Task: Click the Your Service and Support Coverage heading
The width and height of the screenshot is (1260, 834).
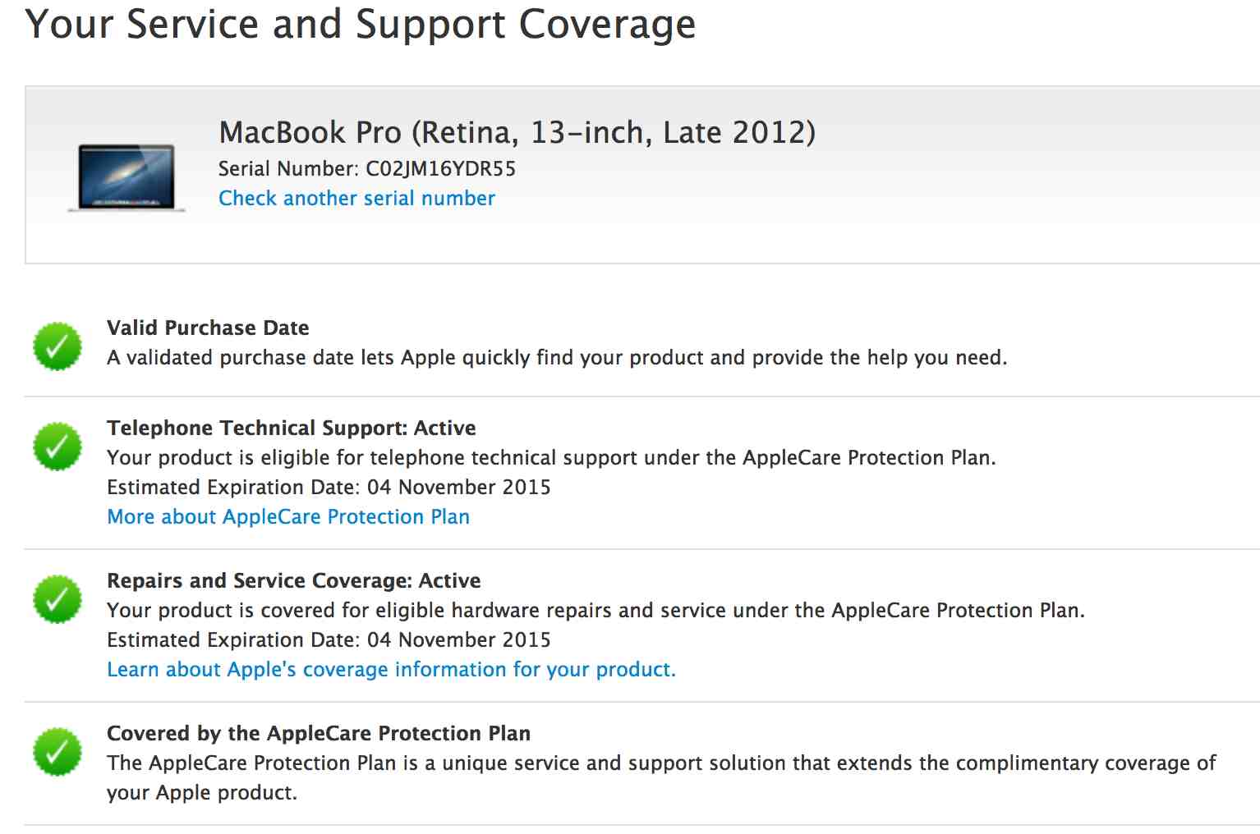Action: click(x=361, y=25)
